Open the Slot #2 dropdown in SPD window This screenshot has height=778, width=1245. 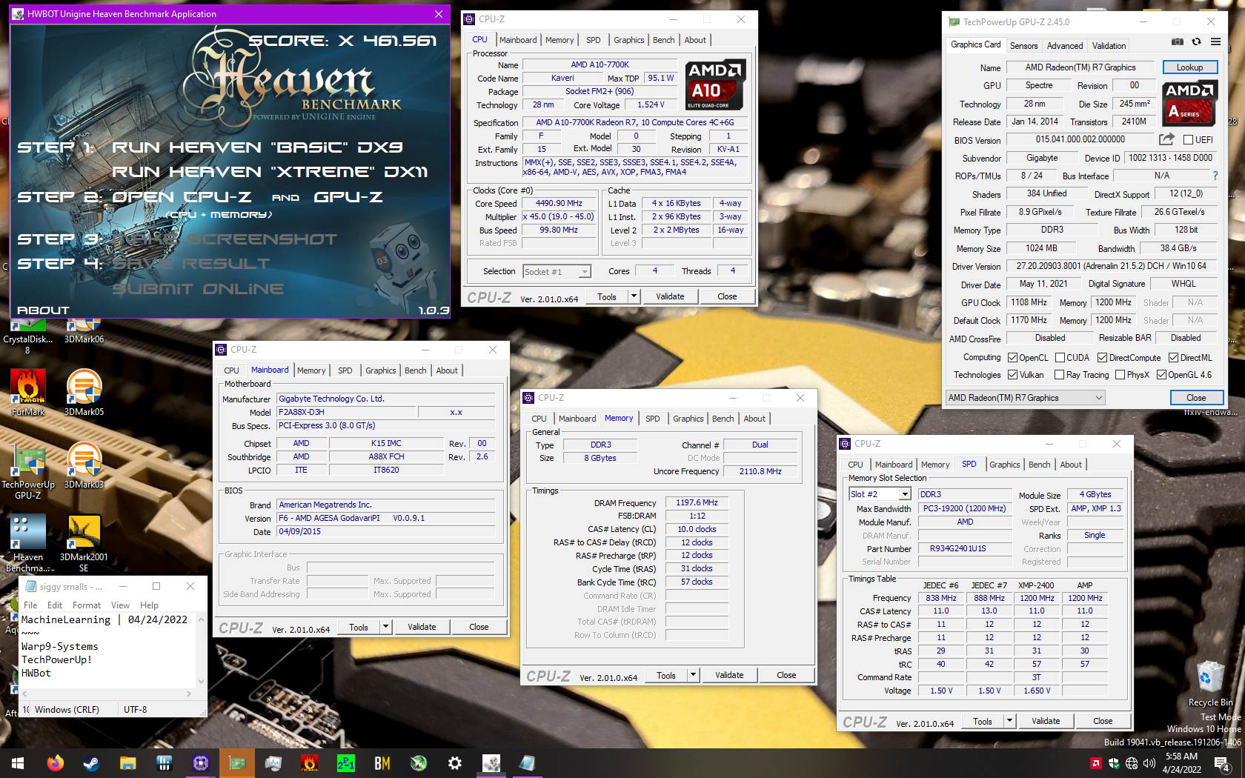pyautogui.click(x=880, y=494)
